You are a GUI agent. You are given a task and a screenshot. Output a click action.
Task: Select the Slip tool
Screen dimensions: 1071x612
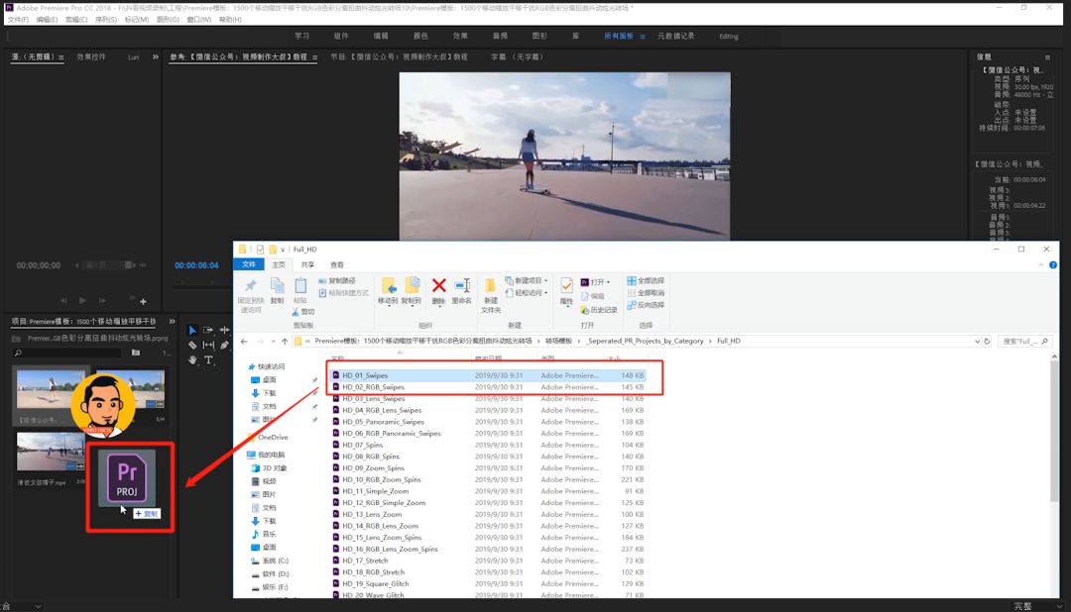click(x=208, y=346)
